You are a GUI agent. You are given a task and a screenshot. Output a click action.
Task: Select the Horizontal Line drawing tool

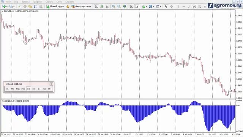click(x=184, y=6)
